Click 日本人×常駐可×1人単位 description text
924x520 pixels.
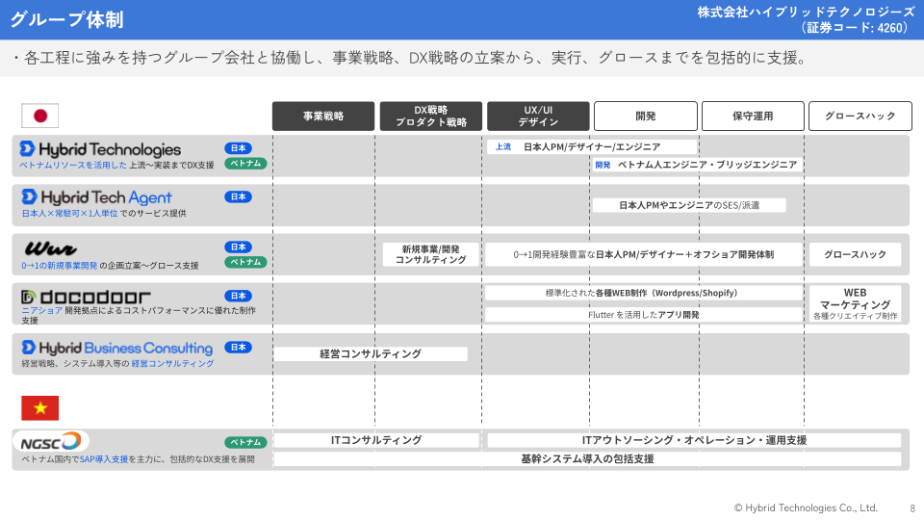(104, 214)
